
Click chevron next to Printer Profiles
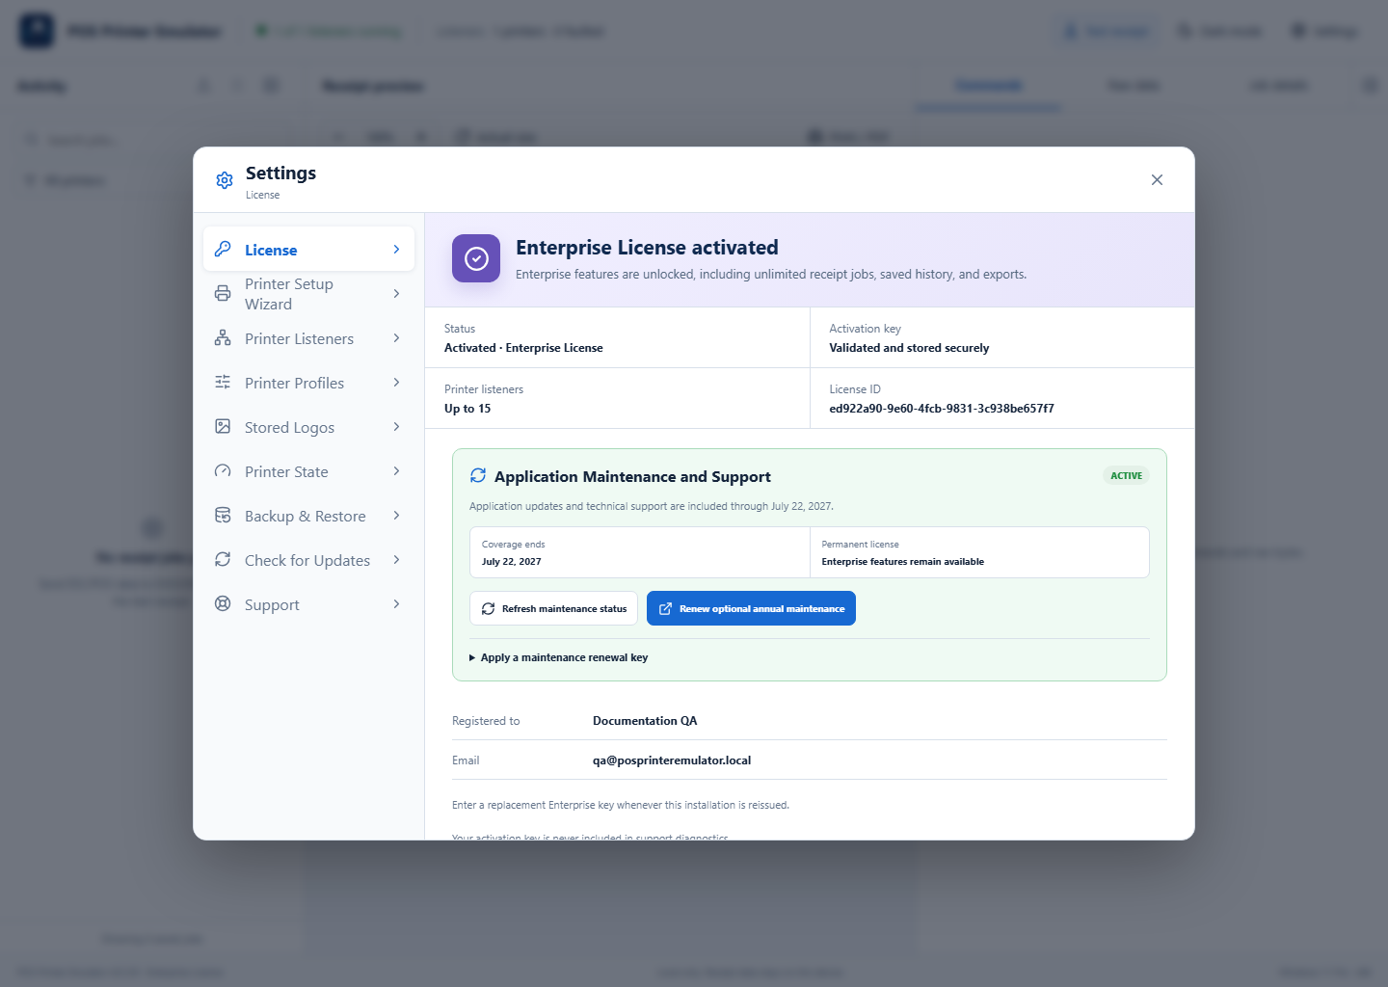click(x=396, y=382)
